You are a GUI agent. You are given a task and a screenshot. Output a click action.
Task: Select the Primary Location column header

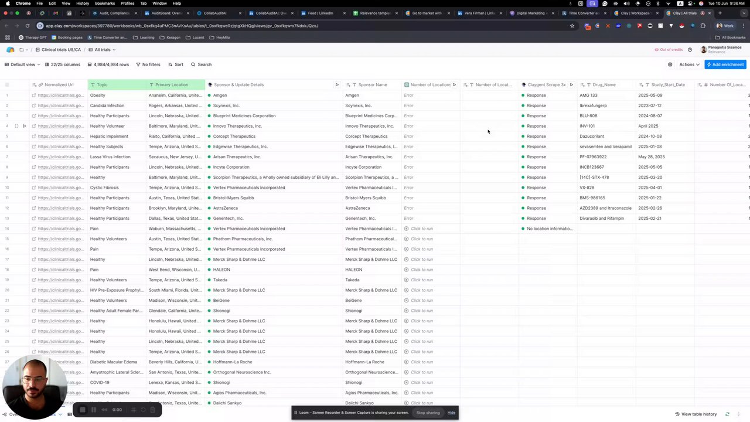point(175,85)
